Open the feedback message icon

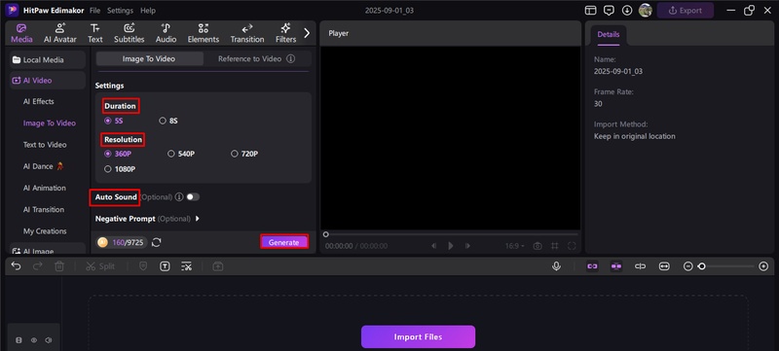tap(609, 11)
